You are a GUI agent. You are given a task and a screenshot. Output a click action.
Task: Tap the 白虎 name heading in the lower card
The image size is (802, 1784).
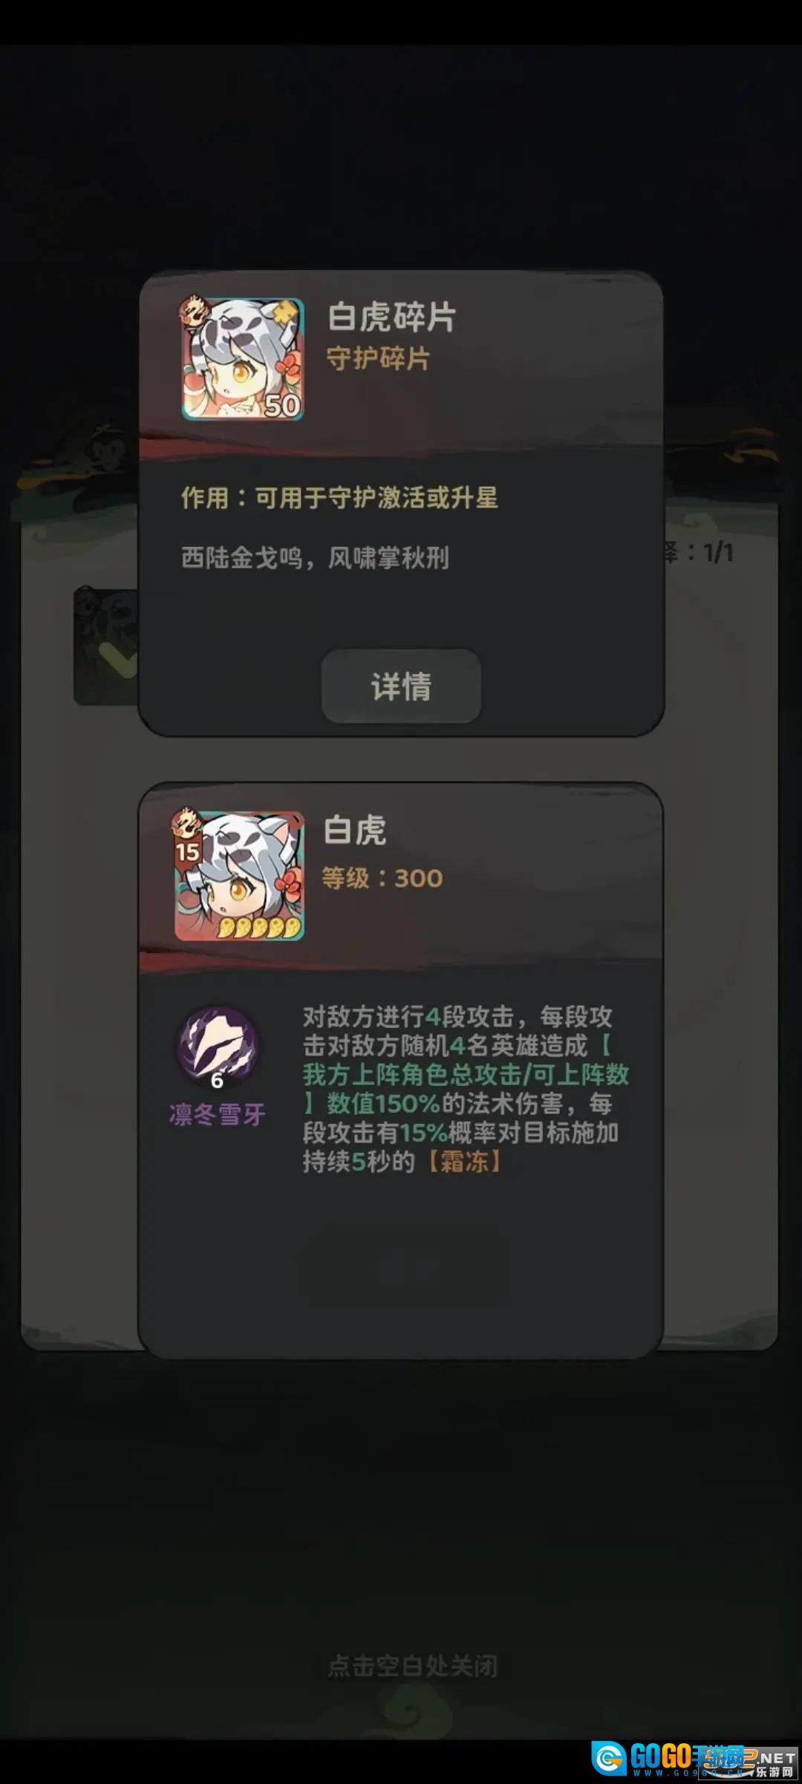click(x=355, y=830)
